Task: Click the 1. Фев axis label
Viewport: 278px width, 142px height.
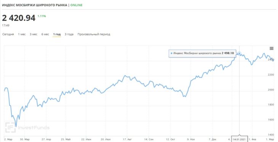Action: point(252,139)
